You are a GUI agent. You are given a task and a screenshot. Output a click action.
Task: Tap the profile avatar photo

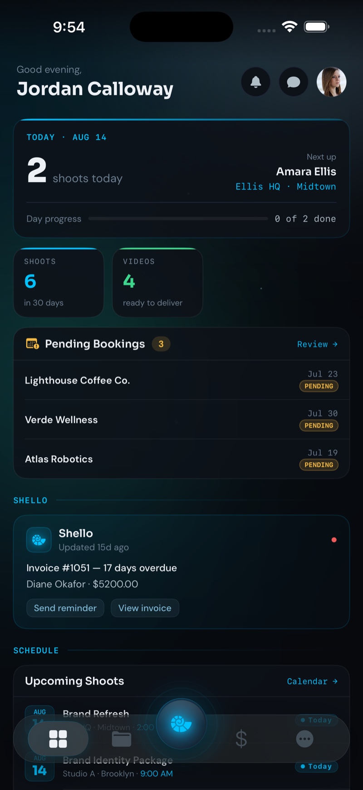[x=331, y=82]
